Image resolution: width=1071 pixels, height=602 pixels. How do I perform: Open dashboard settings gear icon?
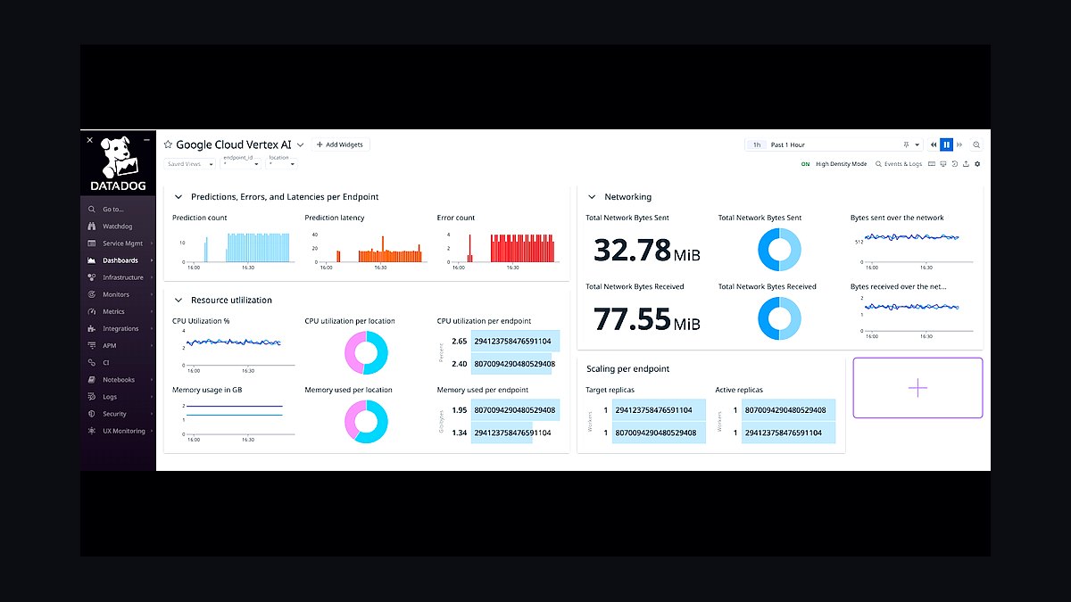(x=977, y=164)
